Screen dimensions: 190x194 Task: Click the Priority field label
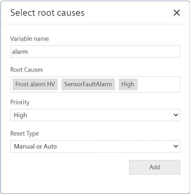click(x=20, y=102)
